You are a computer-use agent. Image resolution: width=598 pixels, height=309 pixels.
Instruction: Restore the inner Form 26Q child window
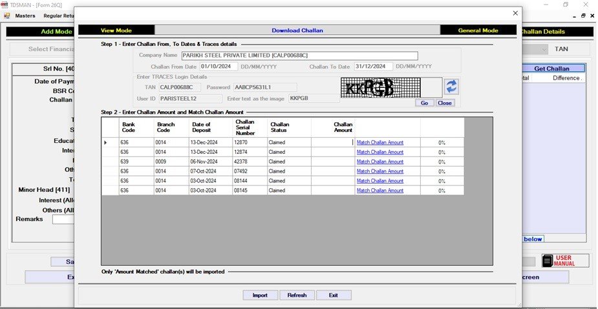coord(584,16)
